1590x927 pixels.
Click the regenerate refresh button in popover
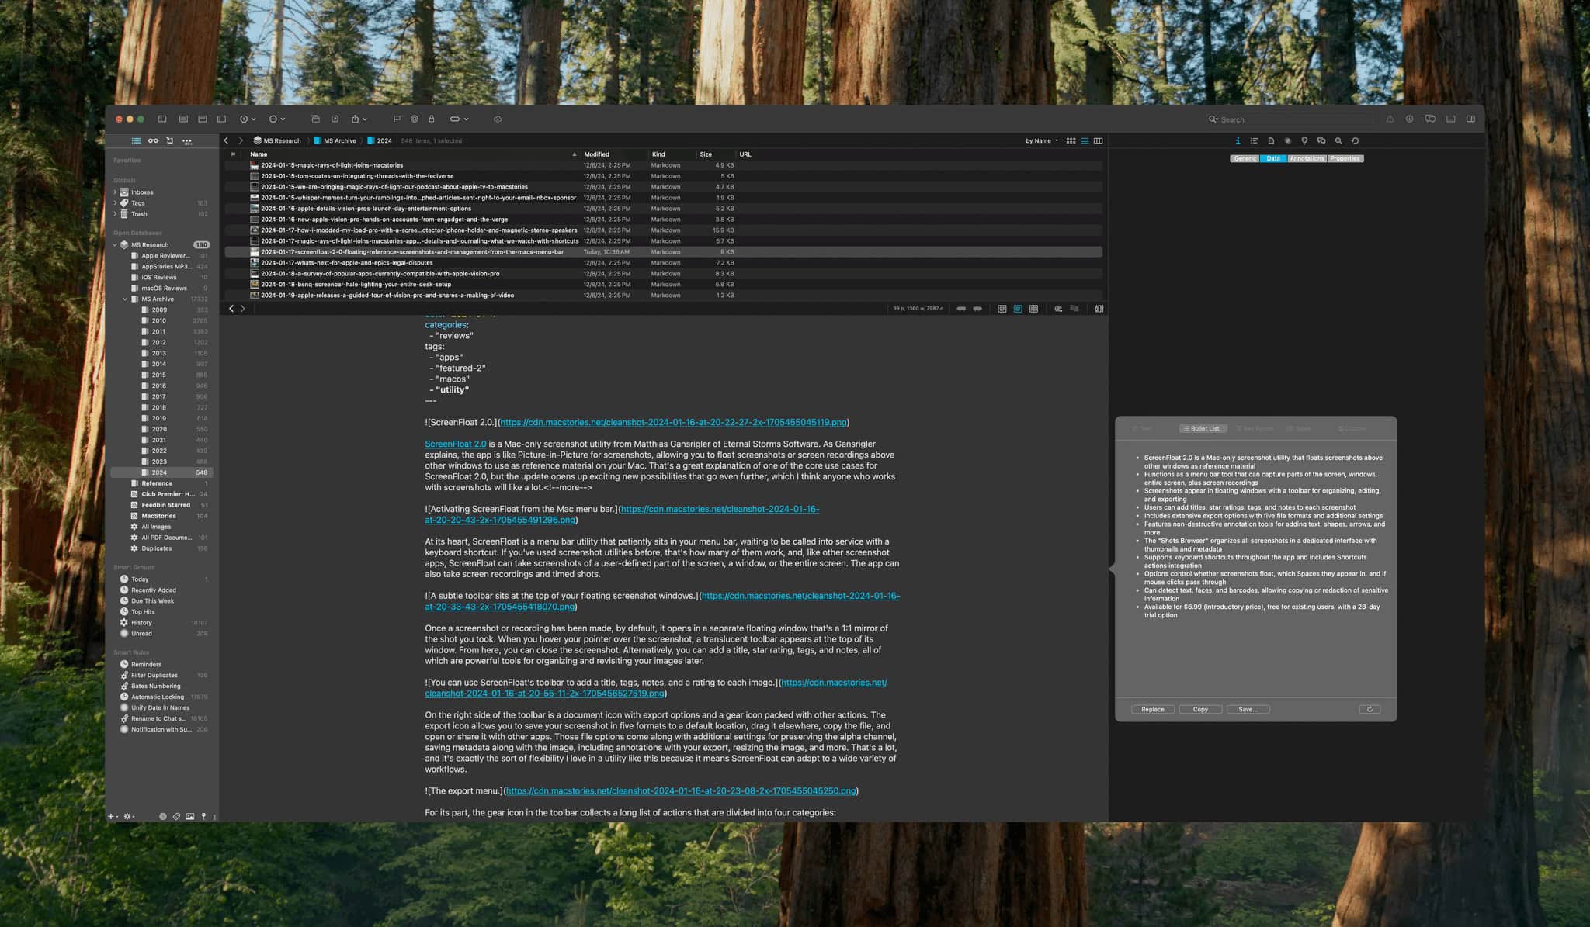tap(1370, 709)
